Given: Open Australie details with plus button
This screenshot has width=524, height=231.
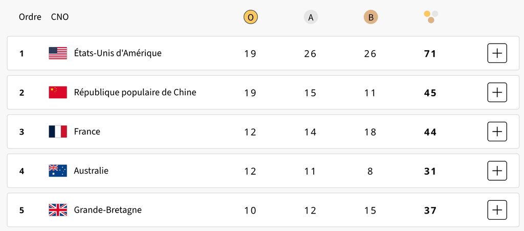Looking at the screenshot, I should (497, 171).
